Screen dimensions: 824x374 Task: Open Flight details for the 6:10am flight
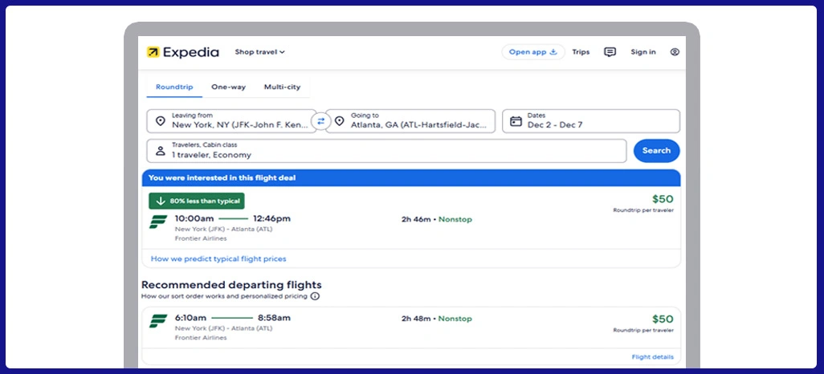(x=652, y=357)
